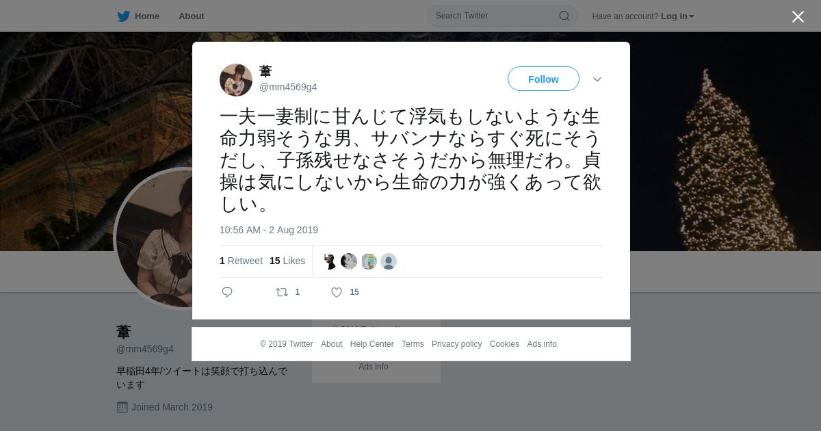Open the tweet author's avatar in header

pos(236,80)
